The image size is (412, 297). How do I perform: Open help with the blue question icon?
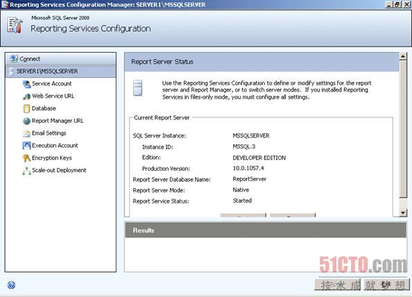(11, 285)
